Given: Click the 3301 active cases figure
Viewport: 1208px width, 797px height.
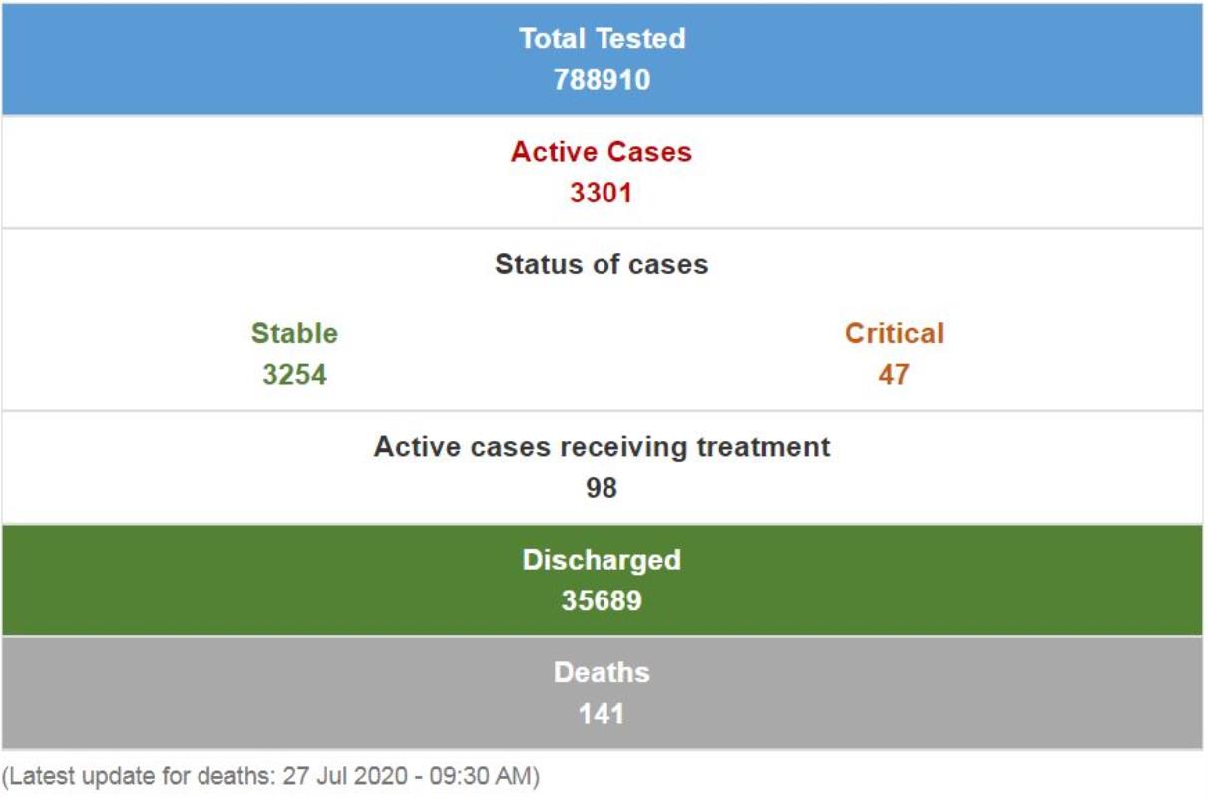Looking at the screenshot, I should tap(601, 192).
